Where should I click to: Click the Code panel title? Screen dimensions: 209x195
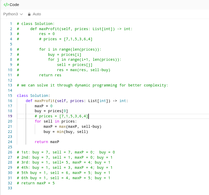tap(14, 5)
